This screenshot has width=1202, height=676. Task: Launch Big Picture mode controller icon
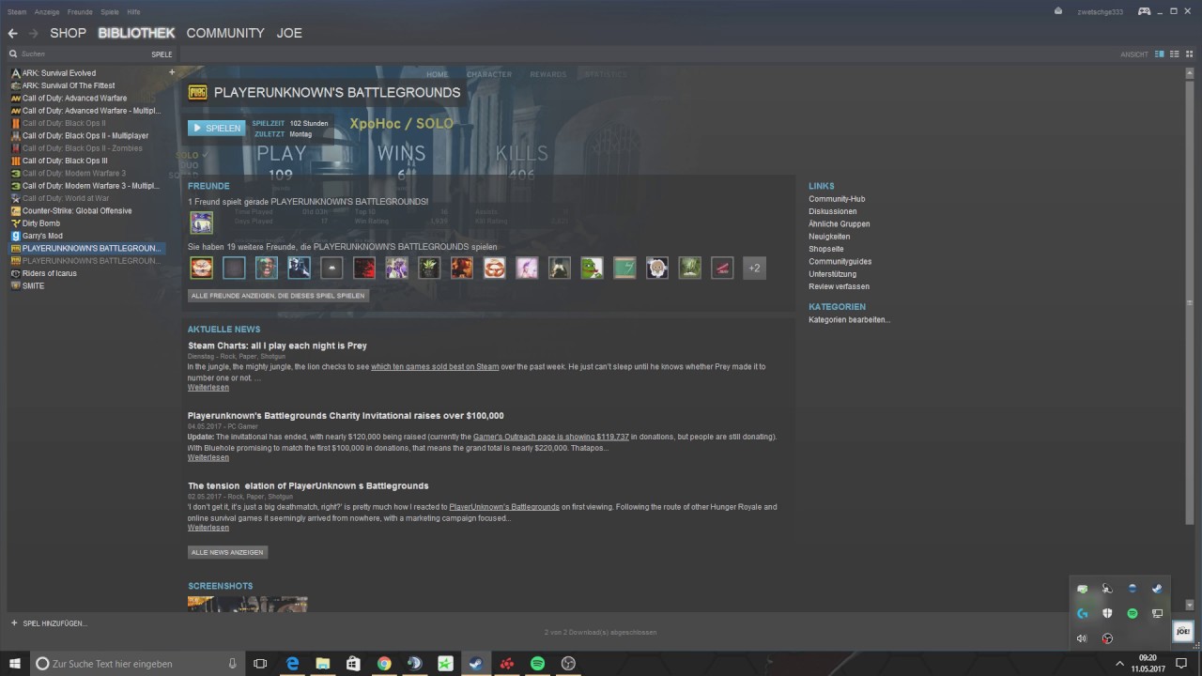pyautogui.click(x=1145, y=11)
